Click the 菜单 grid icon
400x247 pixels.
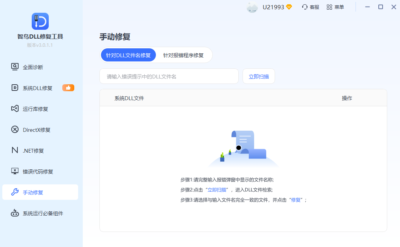[x=329, y=7]
